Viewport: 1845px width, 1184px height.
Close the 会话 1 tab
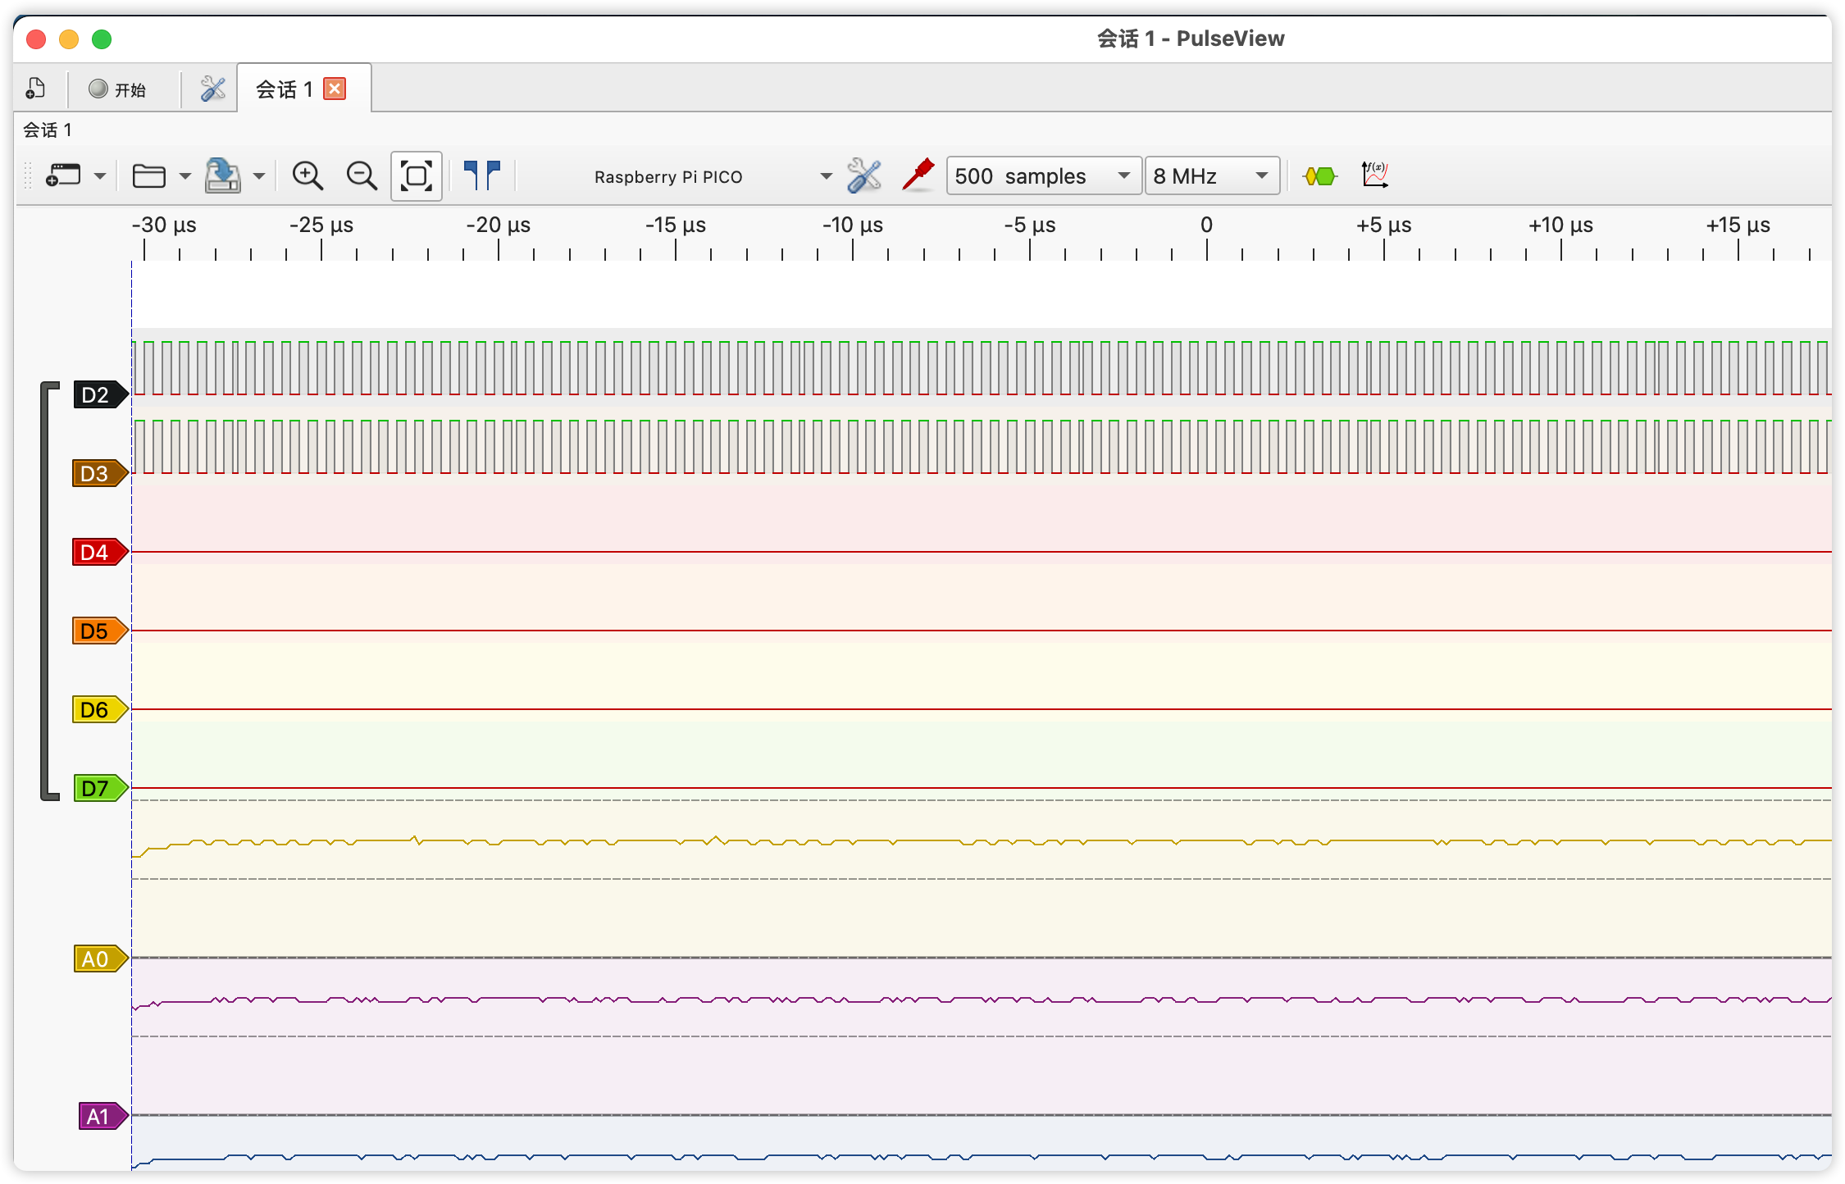pos(335,89)
